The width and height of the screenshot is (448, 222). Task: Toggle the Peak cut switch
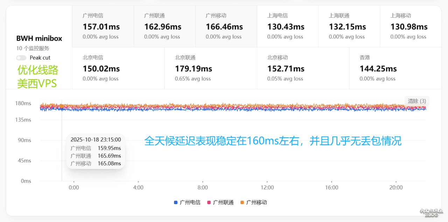(21, 58)
